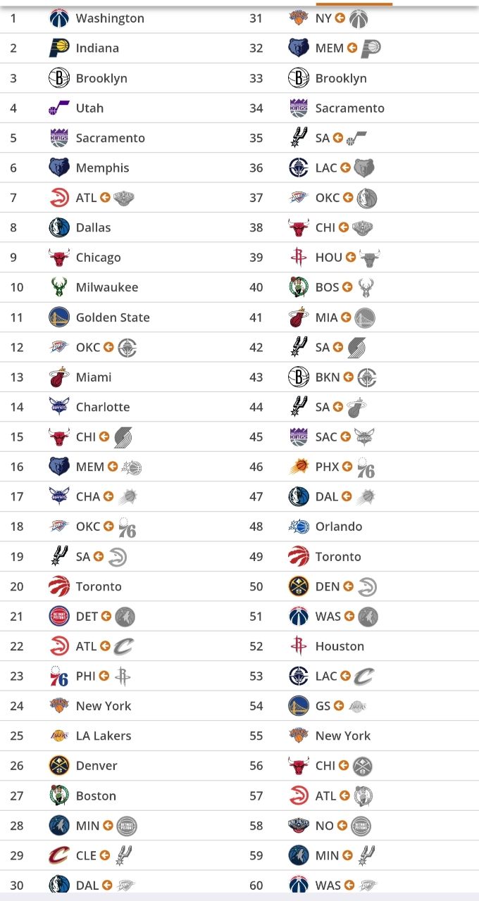Viewport: 479px width, 901px height.
Task: Click the Golden State team name
Action: 113,317
